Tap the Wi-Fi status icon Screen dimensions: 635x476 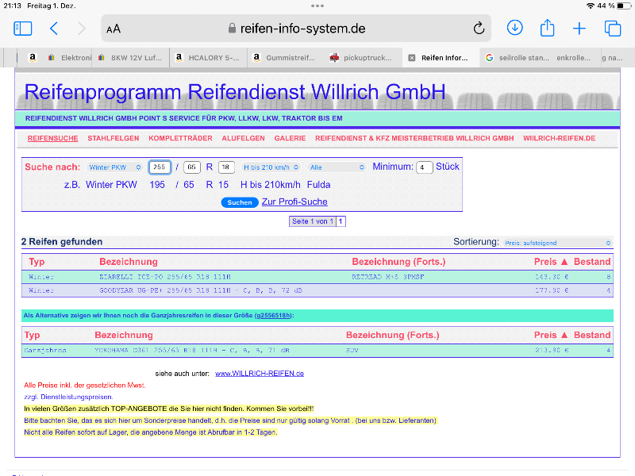tap(591, 6)
